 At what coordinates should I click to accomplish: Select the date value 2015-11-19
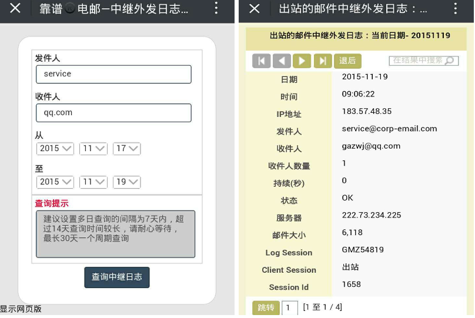(364, 76)
